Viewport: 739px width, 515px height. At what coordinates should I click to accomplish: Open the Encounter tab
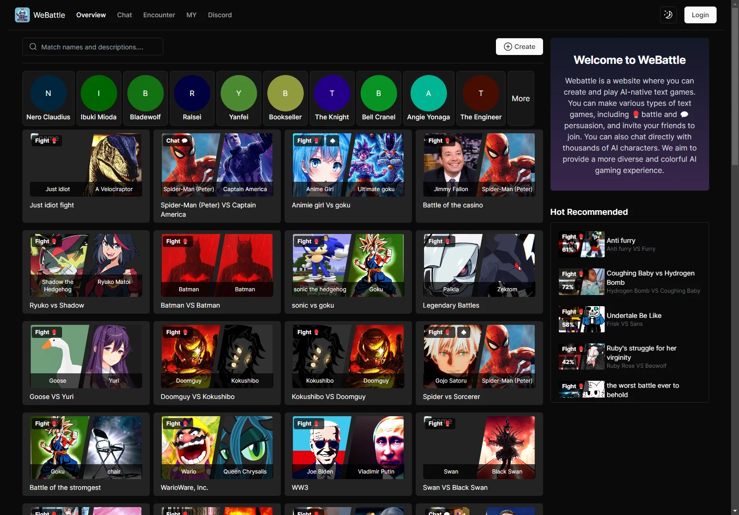point(159,15)
